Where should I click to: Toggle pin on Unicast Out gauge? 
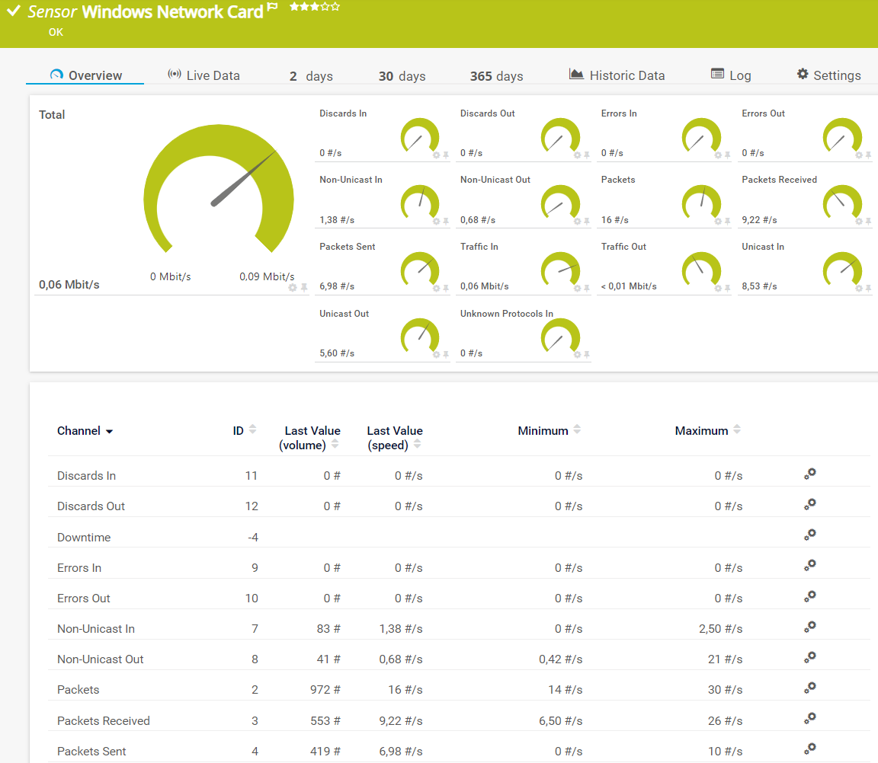[447, 355]
